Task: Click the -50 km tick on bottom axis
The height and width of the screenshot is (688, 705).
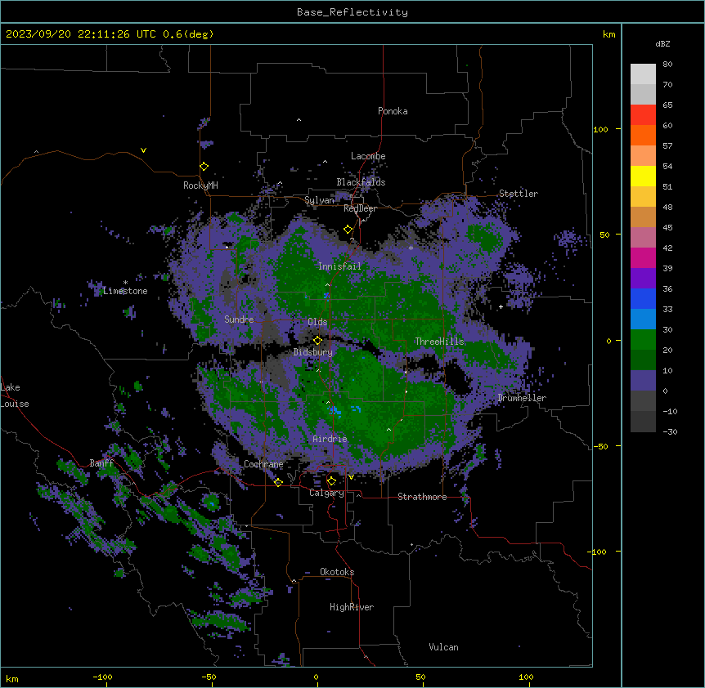Action: pos(209,677)
